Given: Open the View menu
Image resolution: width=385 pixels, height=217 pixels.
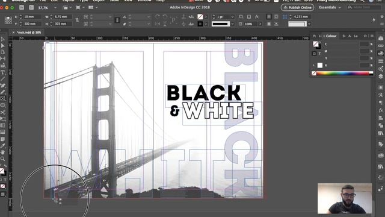Looking at the screenshot, I should point(128,1).
